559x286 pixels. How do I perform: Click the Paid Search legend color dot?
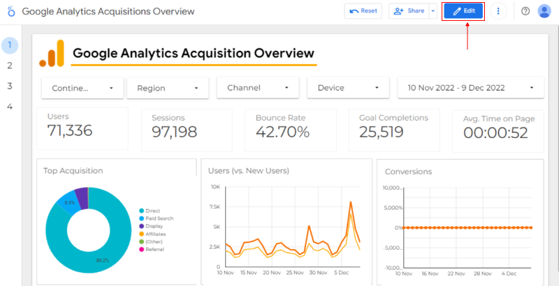coord(141,218)
